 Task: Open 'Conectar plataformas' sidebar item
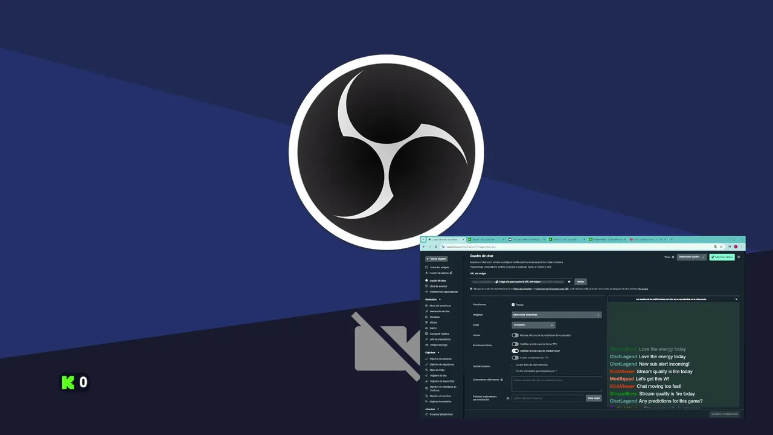[x=439, y=414]
